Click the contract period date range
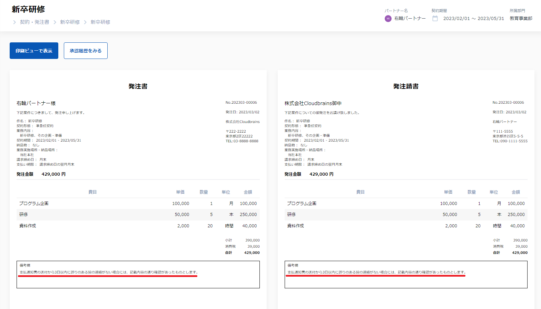Screen dimensions: 541x309 click(x=474, y=19)
